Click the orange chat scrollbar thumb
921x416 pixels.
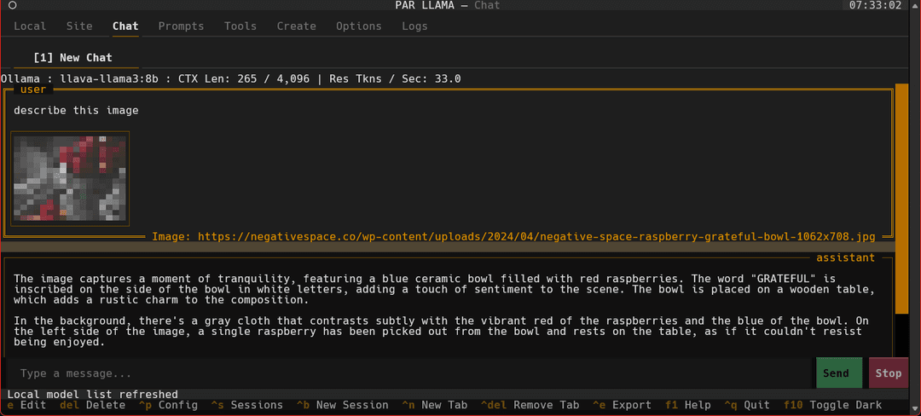click(x=901, y=198)
